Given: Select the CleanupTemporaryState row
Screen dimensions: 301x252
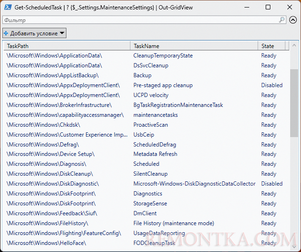Looking at the screenshot, I should tap(146, 56).
